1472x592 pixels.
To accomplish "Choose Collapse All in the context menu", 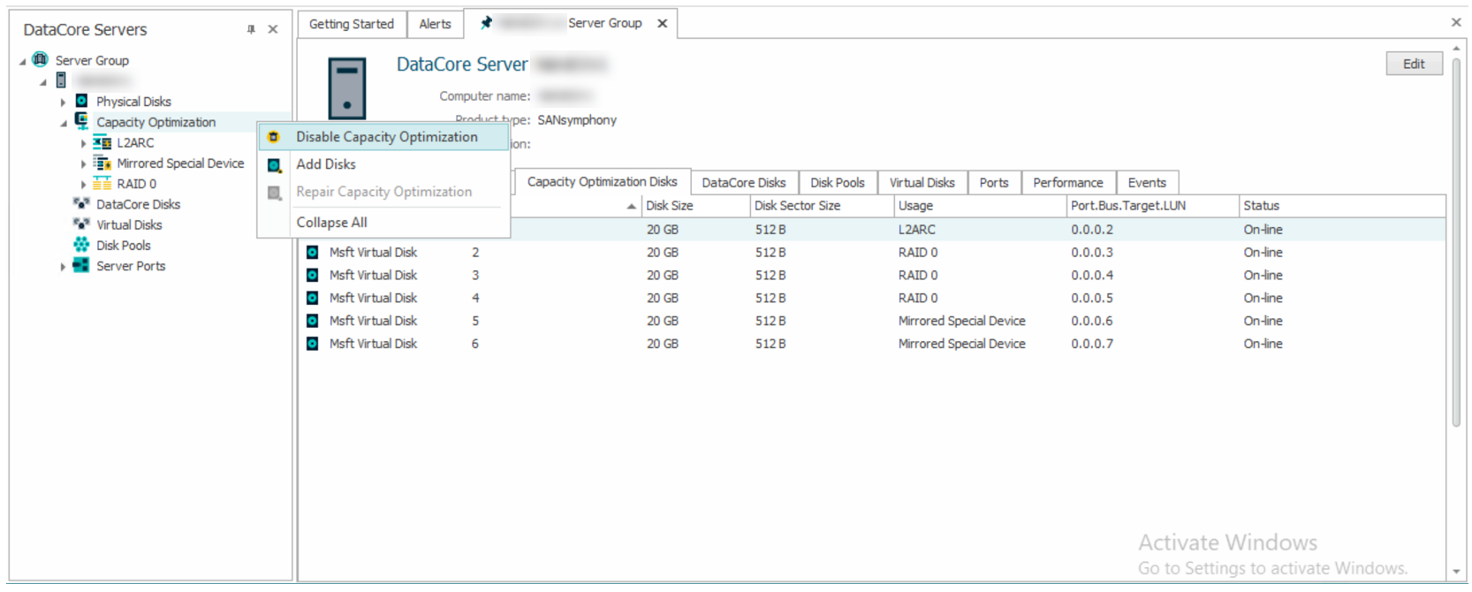I will pos(331,223).
